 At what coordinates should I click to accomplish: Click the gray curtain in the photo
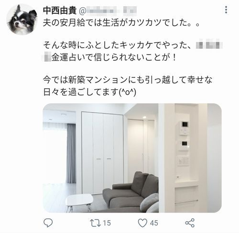(x=71, y=154)
